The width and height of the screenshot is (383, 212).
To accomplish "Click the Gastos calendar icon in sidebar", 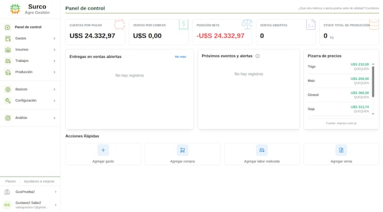I will (x=8, y=38).
